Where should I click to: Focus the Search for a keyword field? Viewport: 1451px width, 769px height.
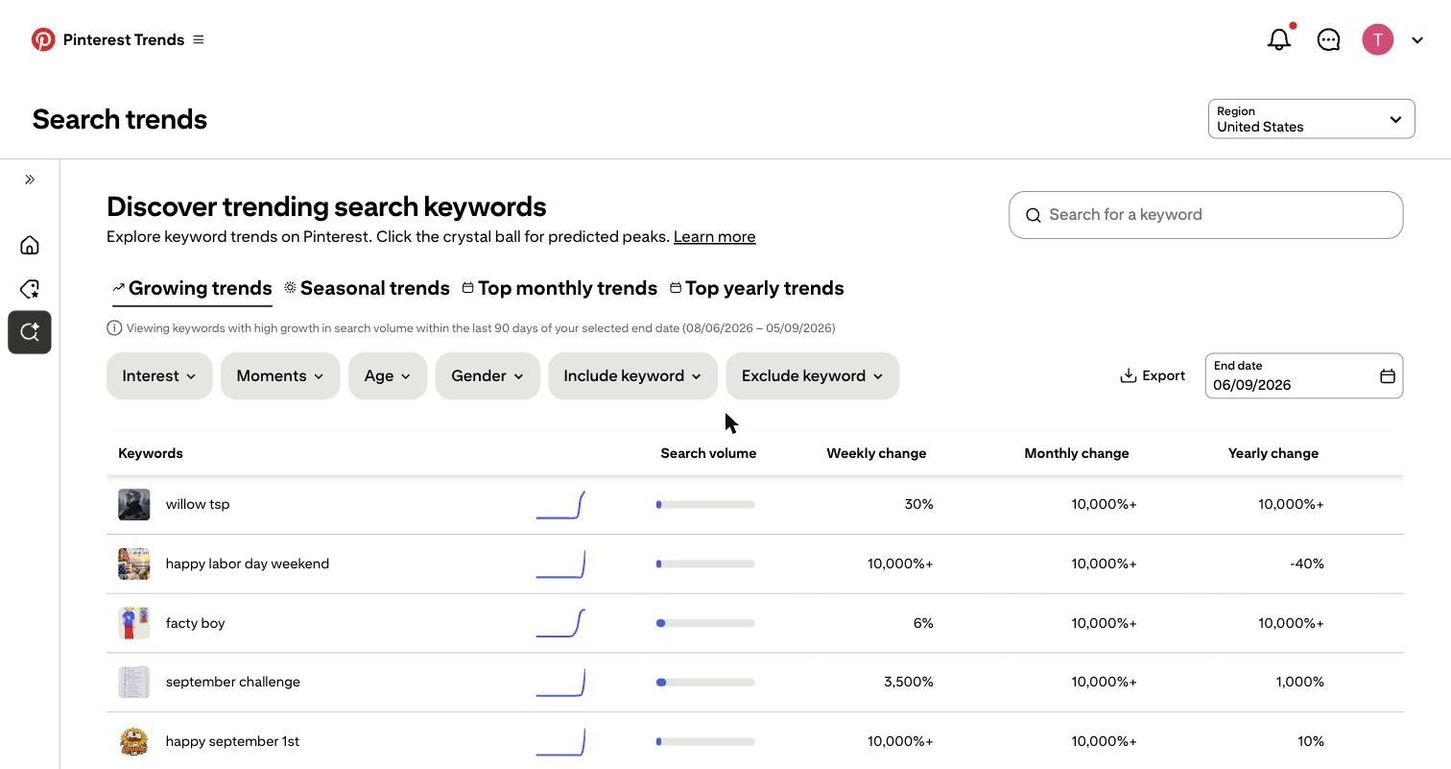pos(1205,215)
